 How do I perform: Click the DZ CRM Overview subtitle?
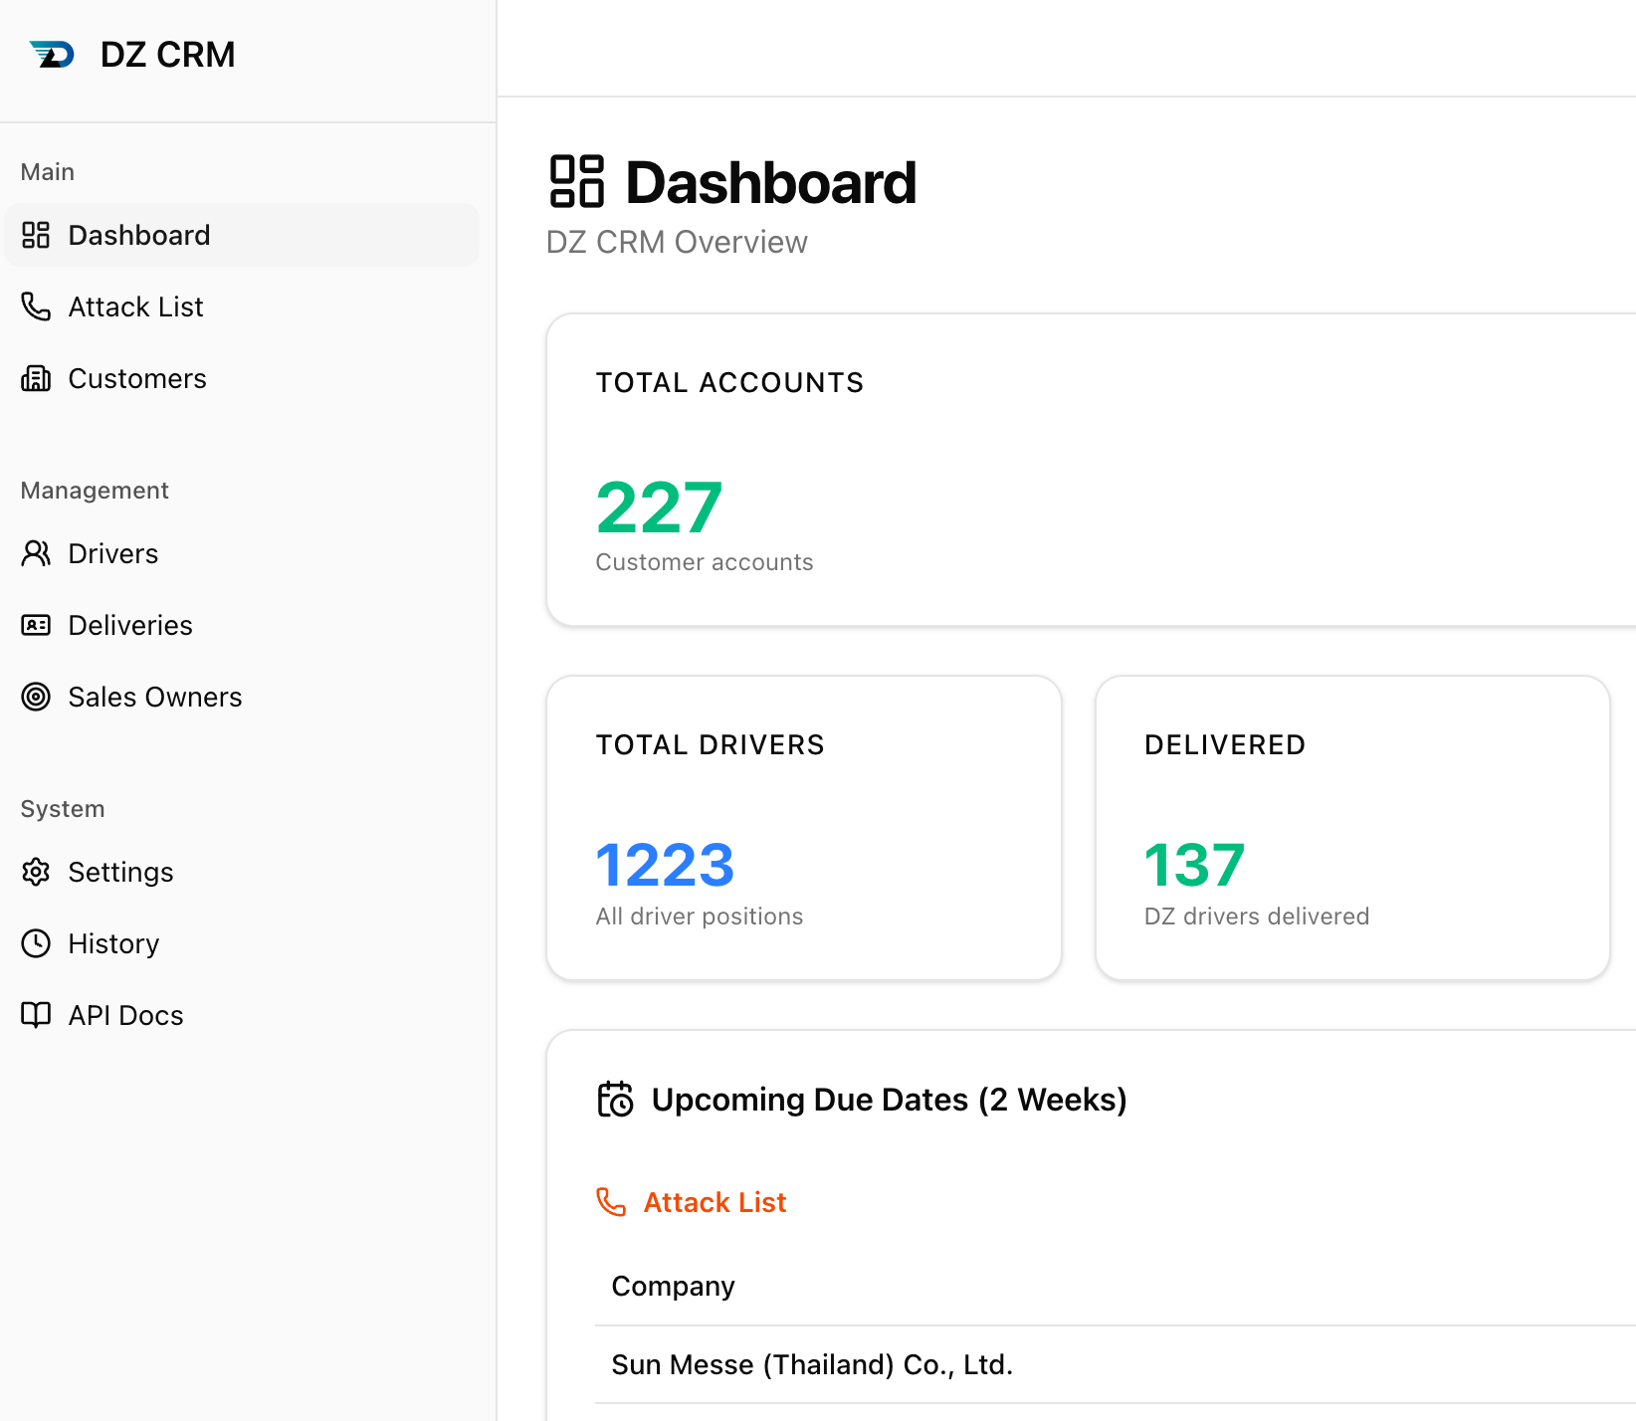(677, 242)
